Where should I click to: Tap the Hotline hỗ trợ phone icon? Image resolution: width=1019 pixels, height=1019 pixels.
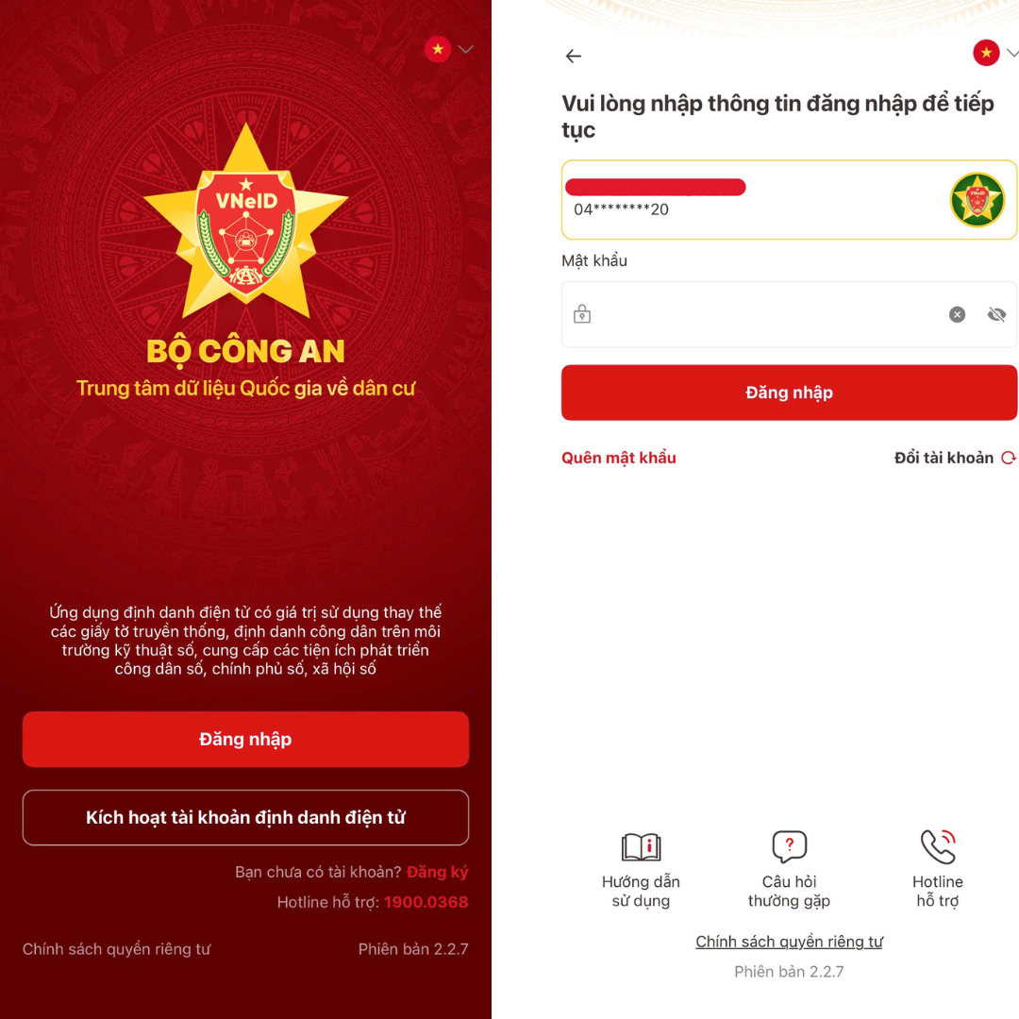point(938,846)
